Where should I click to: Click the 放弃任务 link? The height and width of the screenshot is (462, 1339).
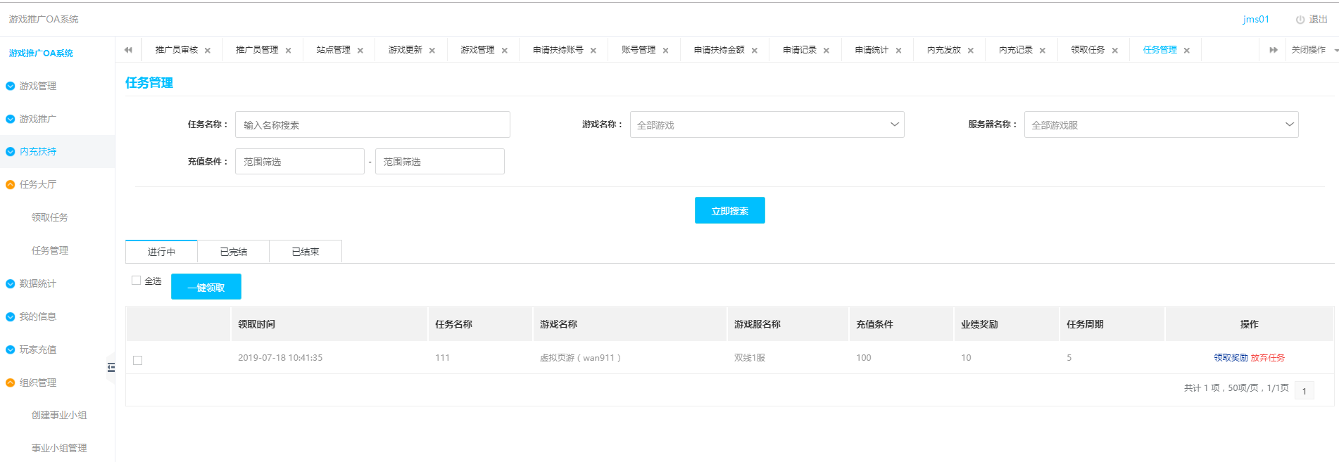click(x=1268, y=358)
